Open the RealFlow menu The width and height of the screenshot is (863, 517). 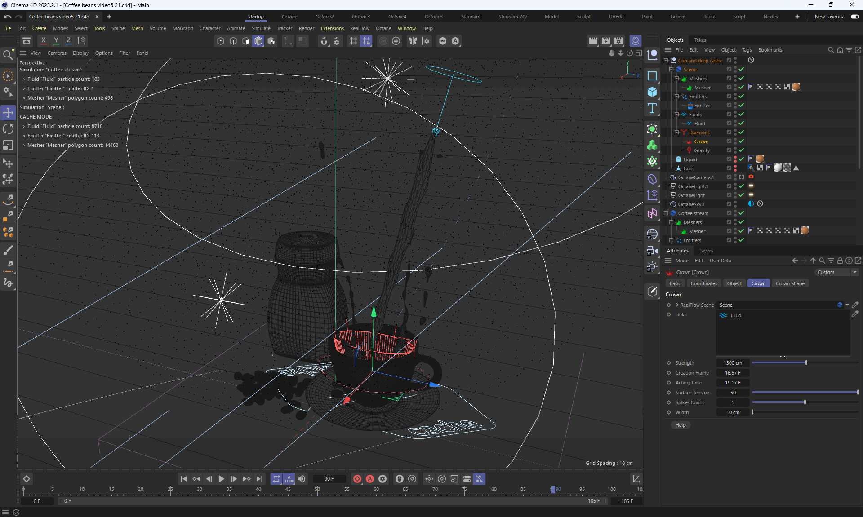pyautogui.click(x=360, y=28)
